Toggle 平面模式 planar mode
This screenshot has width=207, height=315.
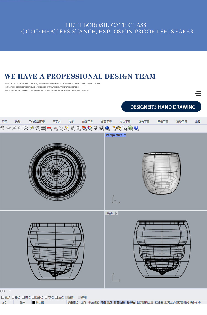tap(94, 302)
